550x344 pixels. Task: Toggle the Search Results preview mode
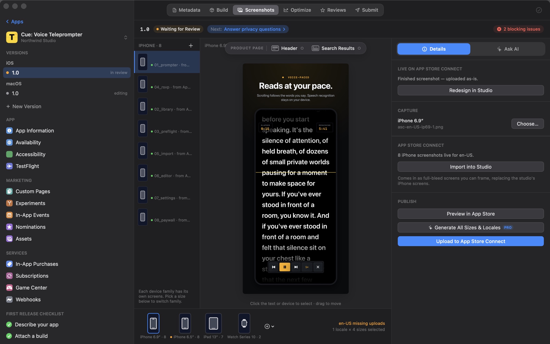337,48
